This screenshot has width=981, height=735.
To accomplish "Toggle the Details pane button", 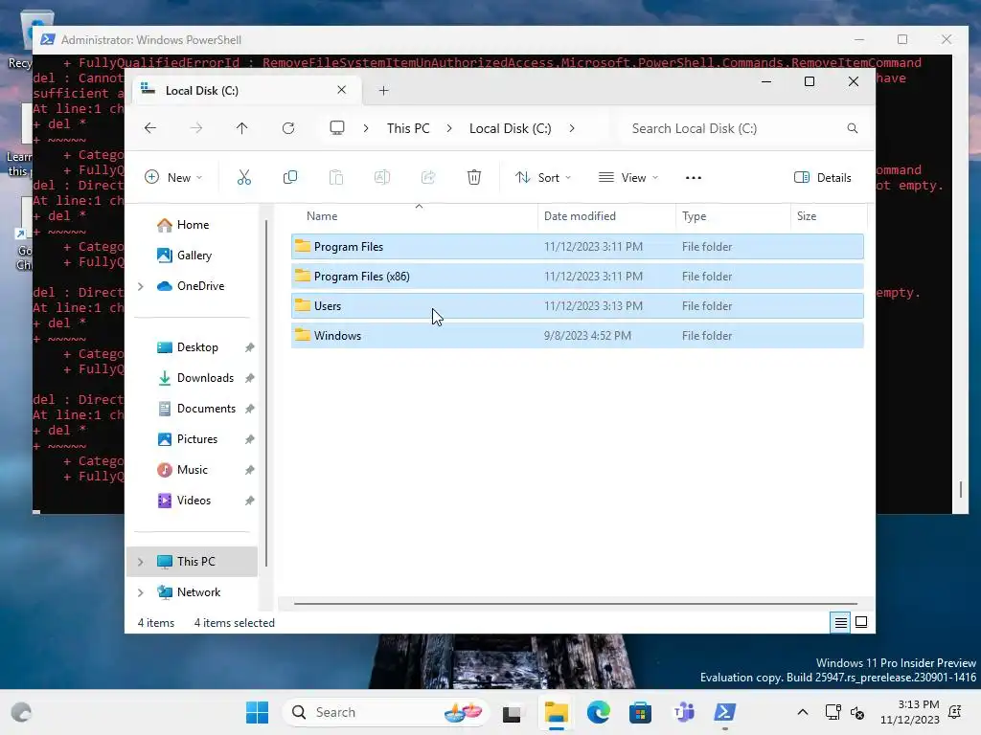I will tap(823, 177).
